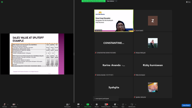Viewport: 192px width, 108px height.
Task: Click the green Share Screen icon
Action: pyautogui.click(x=88, y=104)
